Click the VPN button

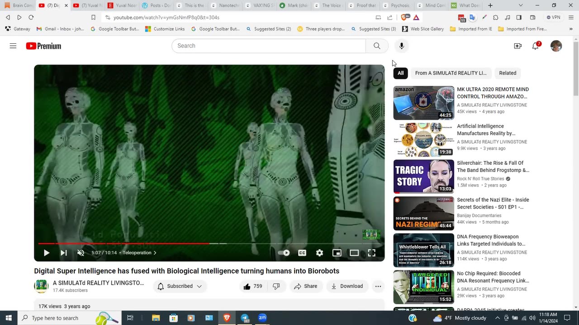point(553,18)
